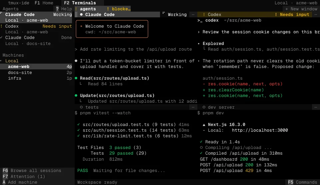Select the infra session row
The image size is (320, 185).
(36, 78)
